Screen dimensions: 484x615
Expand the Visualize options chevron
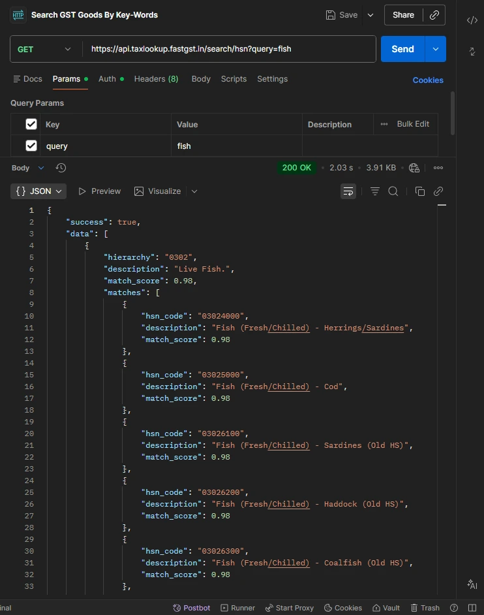[194, 191]
